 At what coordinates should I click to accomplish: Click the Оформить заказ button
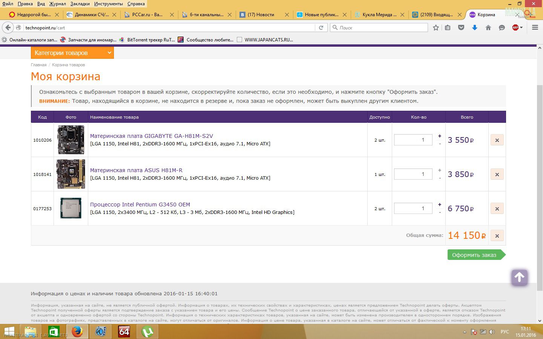pyautogui.click(x=476, y=255)
